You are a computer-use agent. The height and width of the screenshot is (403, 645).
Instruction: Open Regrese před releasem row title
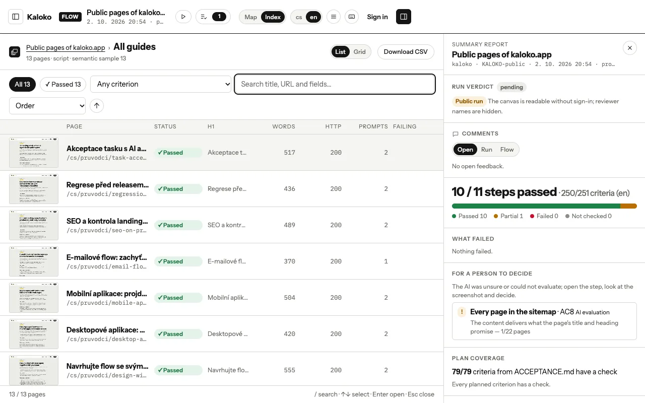coord(107,185)
